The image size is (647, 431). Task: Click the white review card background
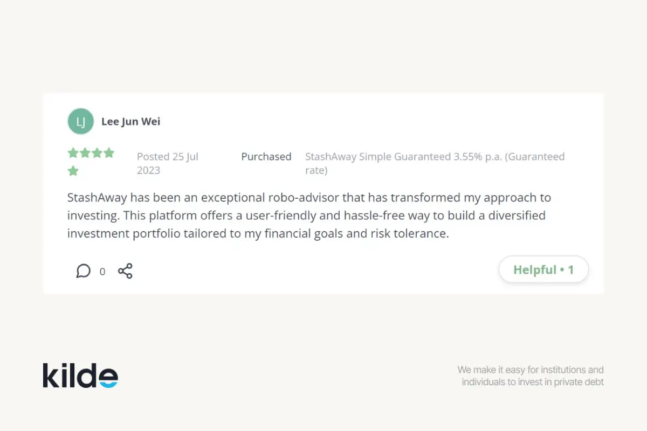pos(377,119)
